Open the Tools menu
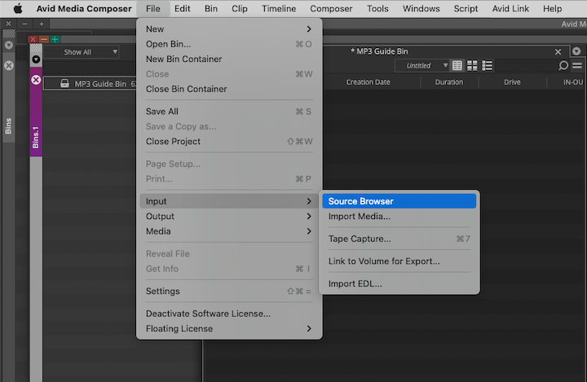The height and width of the screenshot is (382, 587). coord(377,8)
